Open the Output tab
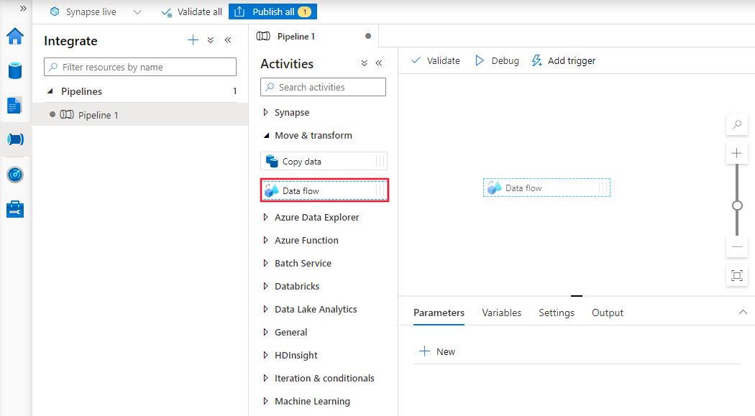The width and height of the screenshot is (755, 416). [x=607, y=313]
